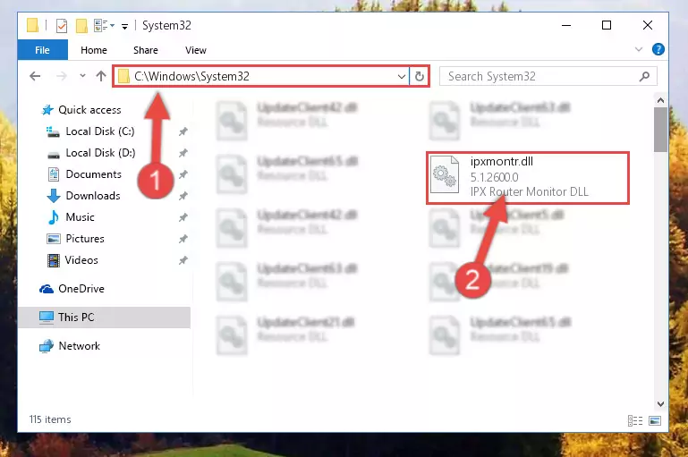The image size is (688, 457).
Task: Click the Documents icon in sidebar
Action: pos(54,174)
